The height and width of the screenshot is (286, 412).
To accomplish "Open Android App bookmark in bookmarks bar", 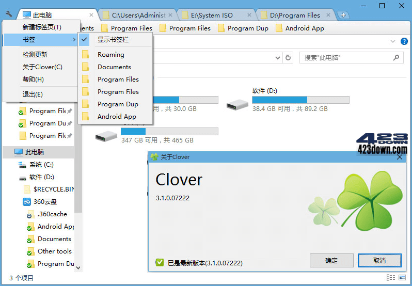I will tap(300, 28).
